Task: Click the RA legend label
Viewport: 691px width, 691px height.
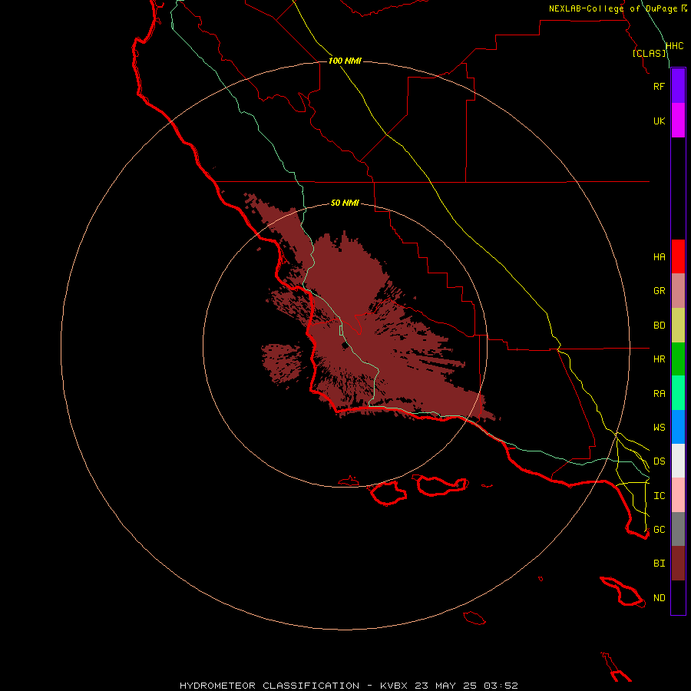Action: [659, 394]
